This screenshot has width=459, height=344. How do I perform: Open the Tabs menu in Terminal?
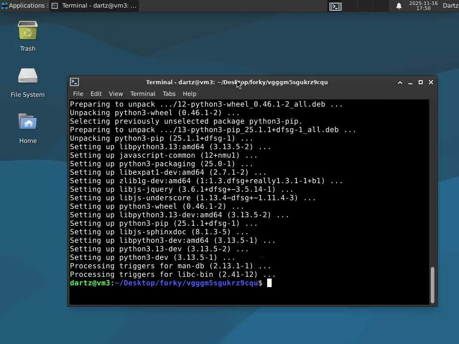coord(169,94)
